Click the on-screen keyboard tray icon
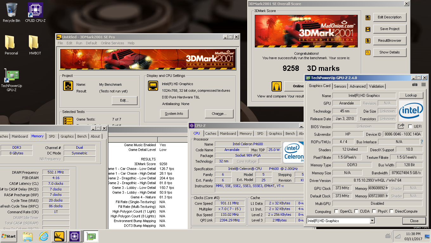Screen dimensions: 431x243 pos(388,236)
